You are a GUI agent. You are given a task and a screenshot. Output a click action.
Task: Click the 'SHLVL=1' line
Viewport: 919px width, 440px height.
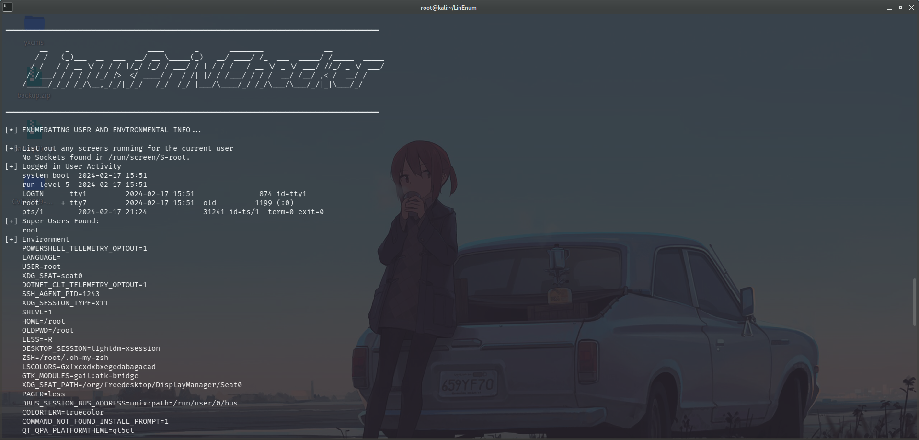(x=37, y=312)
